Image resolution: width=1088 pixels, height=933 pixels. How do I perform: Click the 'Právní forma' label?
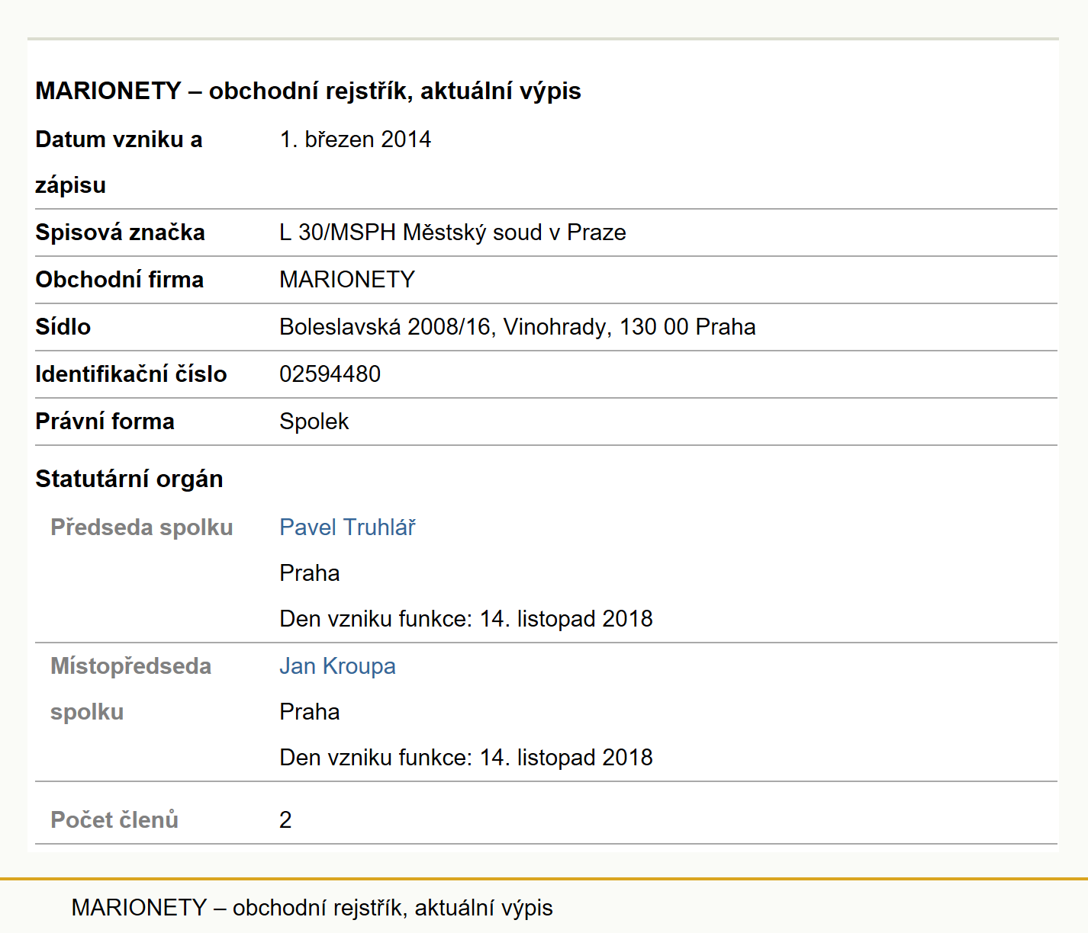click(x=105, y=421)
